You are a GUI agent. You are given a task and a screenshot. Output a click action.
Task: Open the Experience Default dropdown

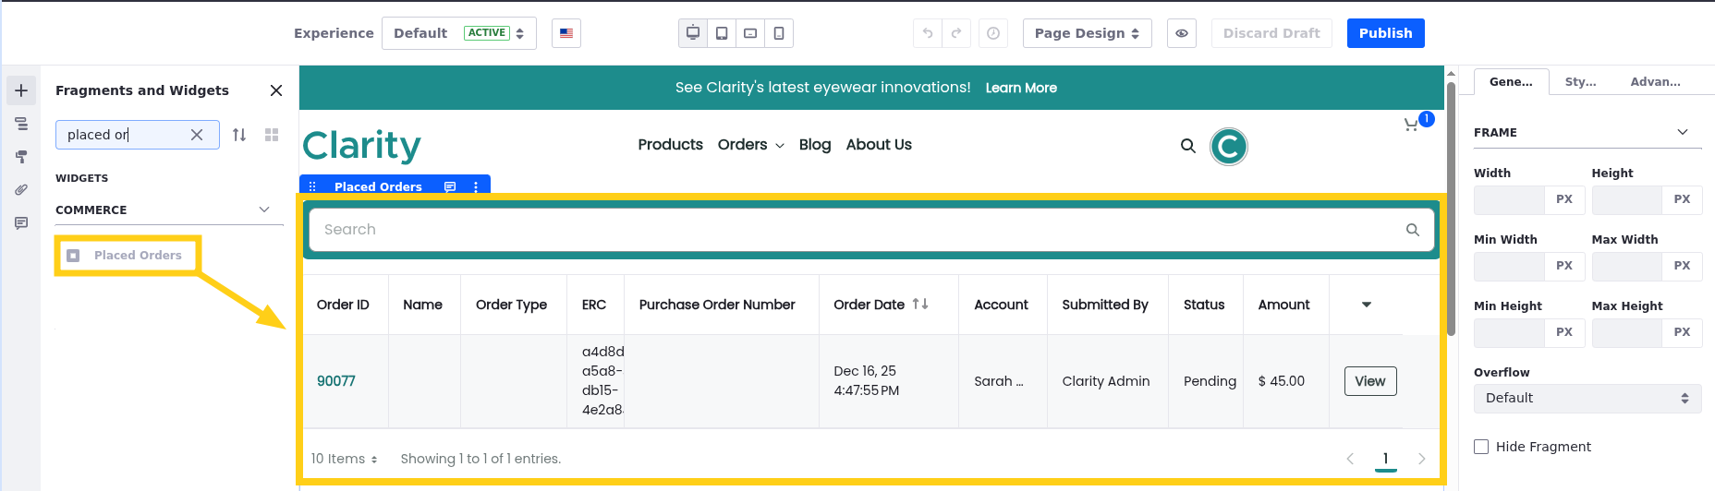coord(459,33)
